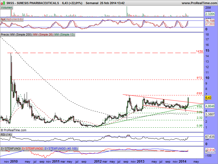This screenshot has width=218, height=164.
Task: Click the candlestick chart icon beside SNSS
Action: (x=3, y=3)
